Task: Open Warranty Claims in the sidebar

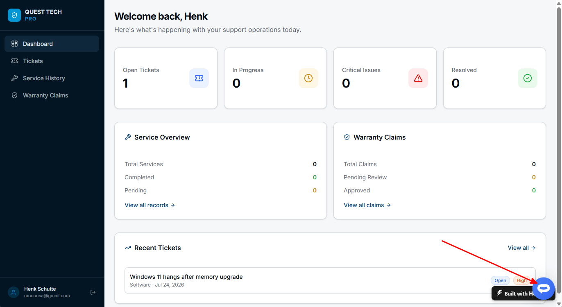Action: (52, 95)
